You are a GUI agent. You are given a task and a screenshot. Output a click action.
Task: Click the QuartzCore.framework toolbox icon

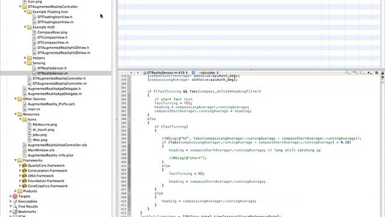click(x=25, y=165)
